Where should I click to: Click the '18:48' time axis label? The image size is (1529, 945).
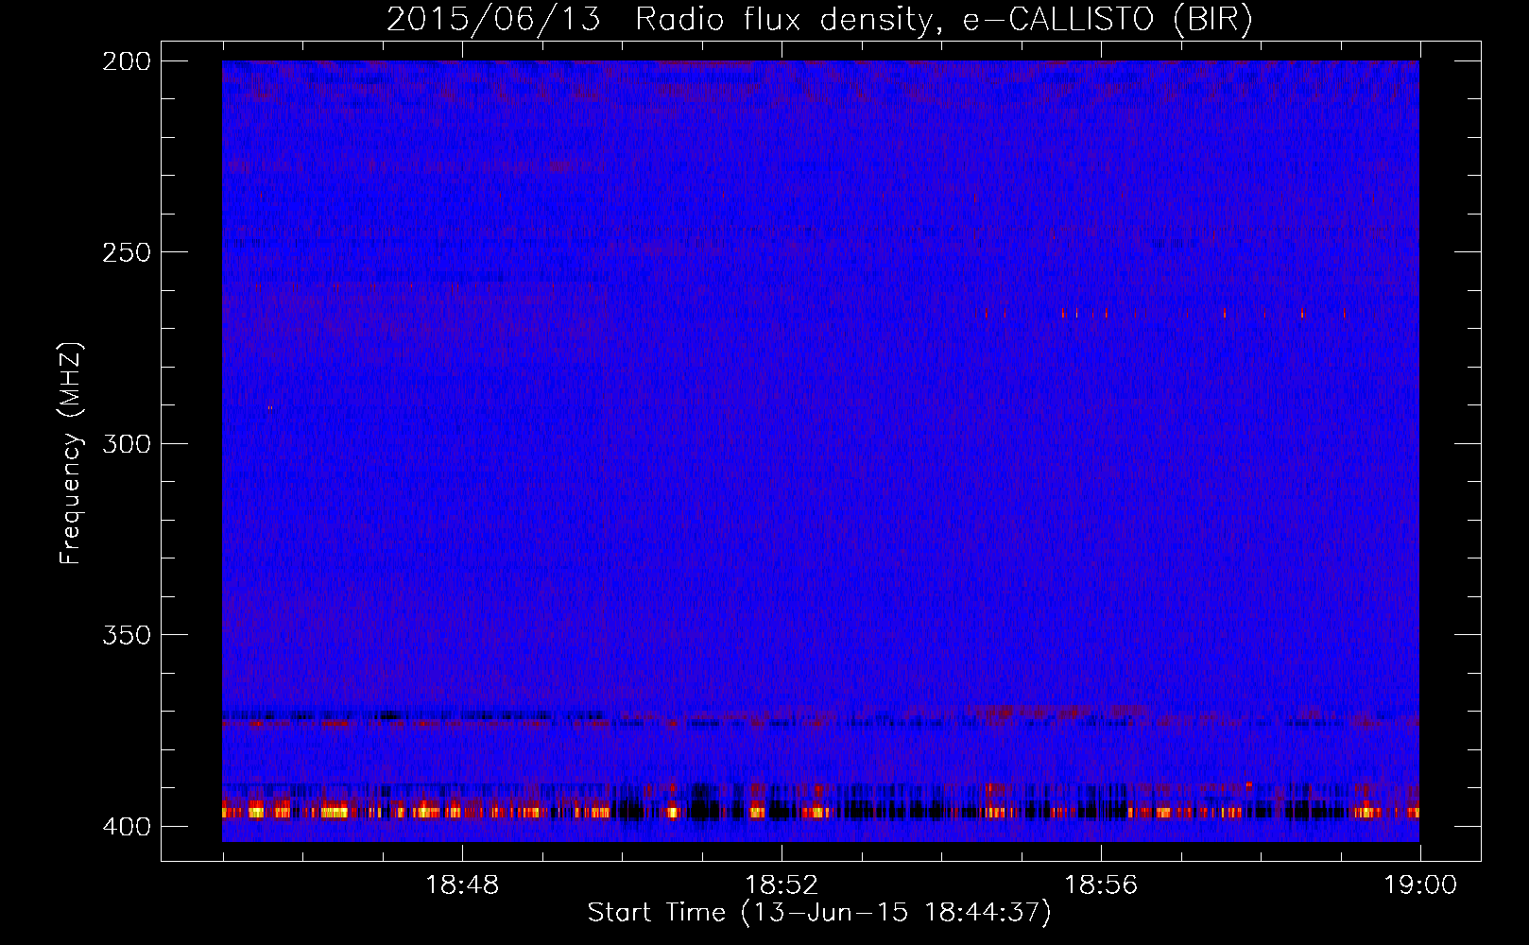(462, 885)
